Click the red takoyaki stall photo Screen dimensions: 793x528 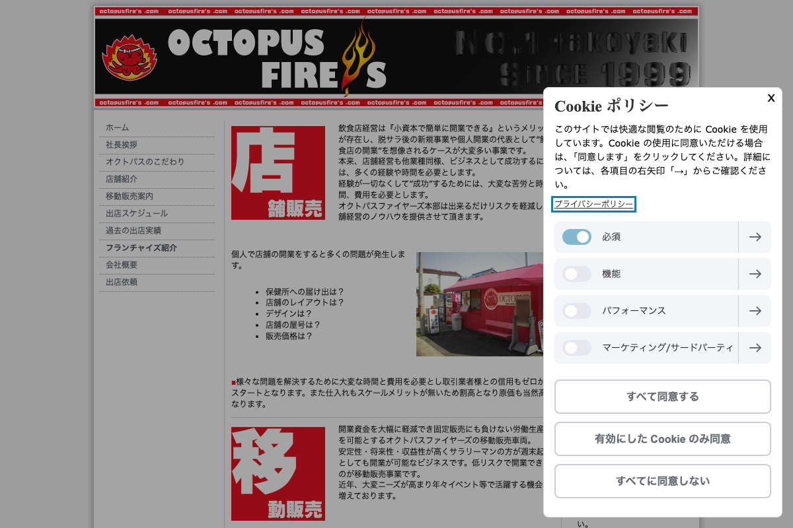tap(480, 304)
